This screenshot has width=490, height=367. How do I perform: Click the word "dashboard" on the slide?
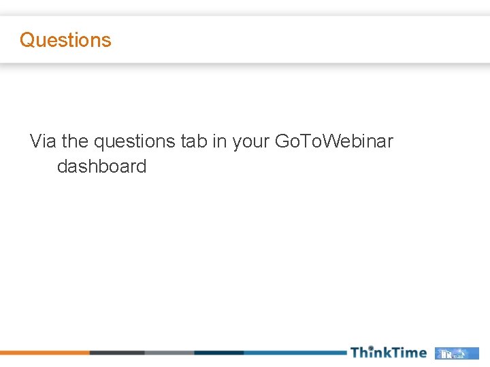click(101, 167)
